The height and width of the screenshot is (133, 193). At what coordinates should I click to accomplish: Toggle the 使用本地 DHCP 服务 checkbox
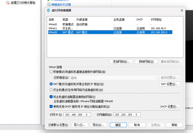pos(51,106)
